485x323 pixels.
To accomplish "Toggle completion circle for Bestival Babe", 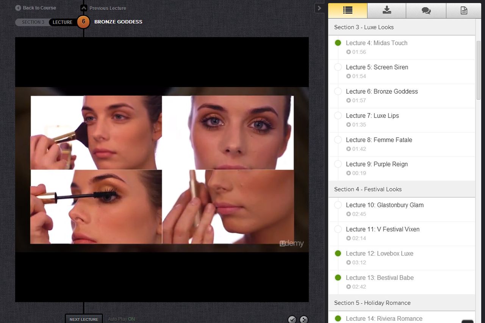I will point(338,278).
